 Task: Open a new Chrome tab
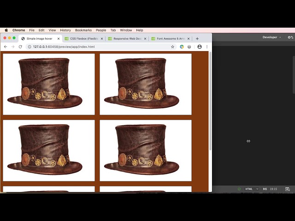pos(197,39)
